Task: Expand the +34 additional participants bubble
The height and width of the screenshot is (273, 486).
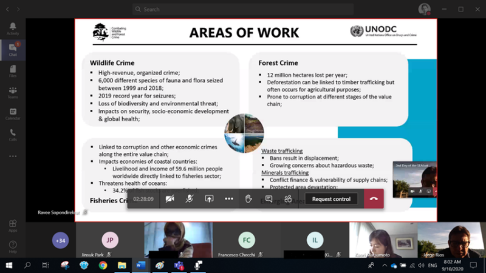Action: (61, 240)
